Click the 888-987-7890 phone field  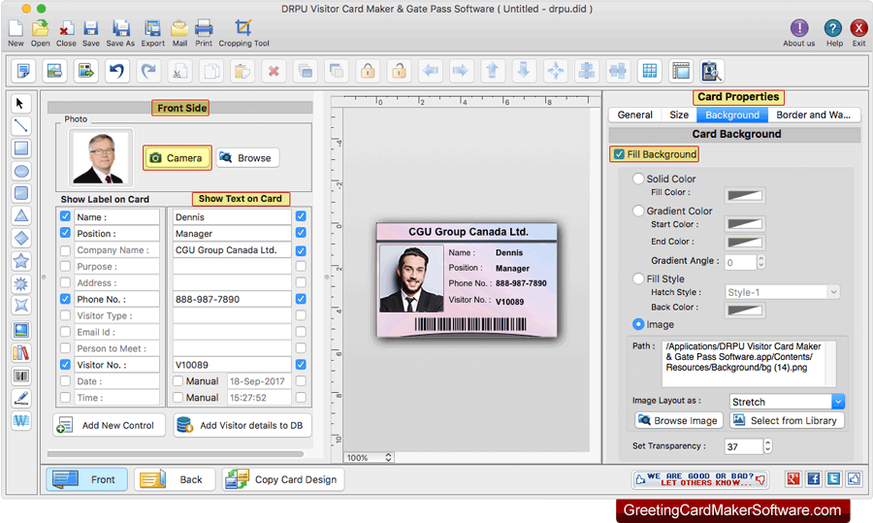232,299
